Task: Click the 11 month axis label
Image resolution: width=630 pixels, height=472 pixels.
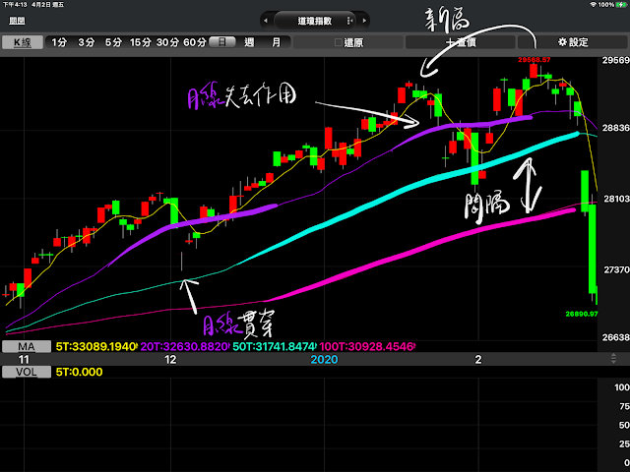Action: coord(24,359)
